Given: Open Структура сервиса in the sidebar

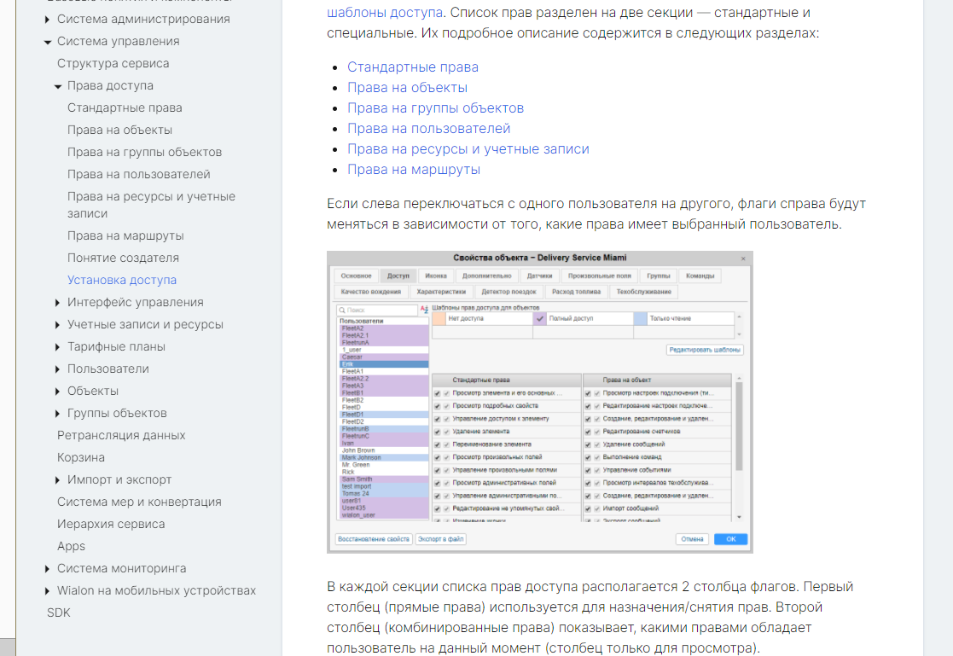Looking at the screenshot, I should coord(113,63).
